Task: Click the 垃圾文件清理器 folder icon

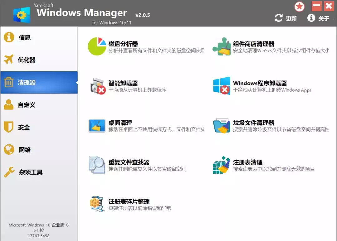Action: (222, 125)
